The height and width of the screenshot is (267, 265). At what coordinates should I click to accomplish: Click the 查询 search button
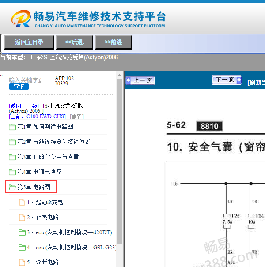(19, 86)
